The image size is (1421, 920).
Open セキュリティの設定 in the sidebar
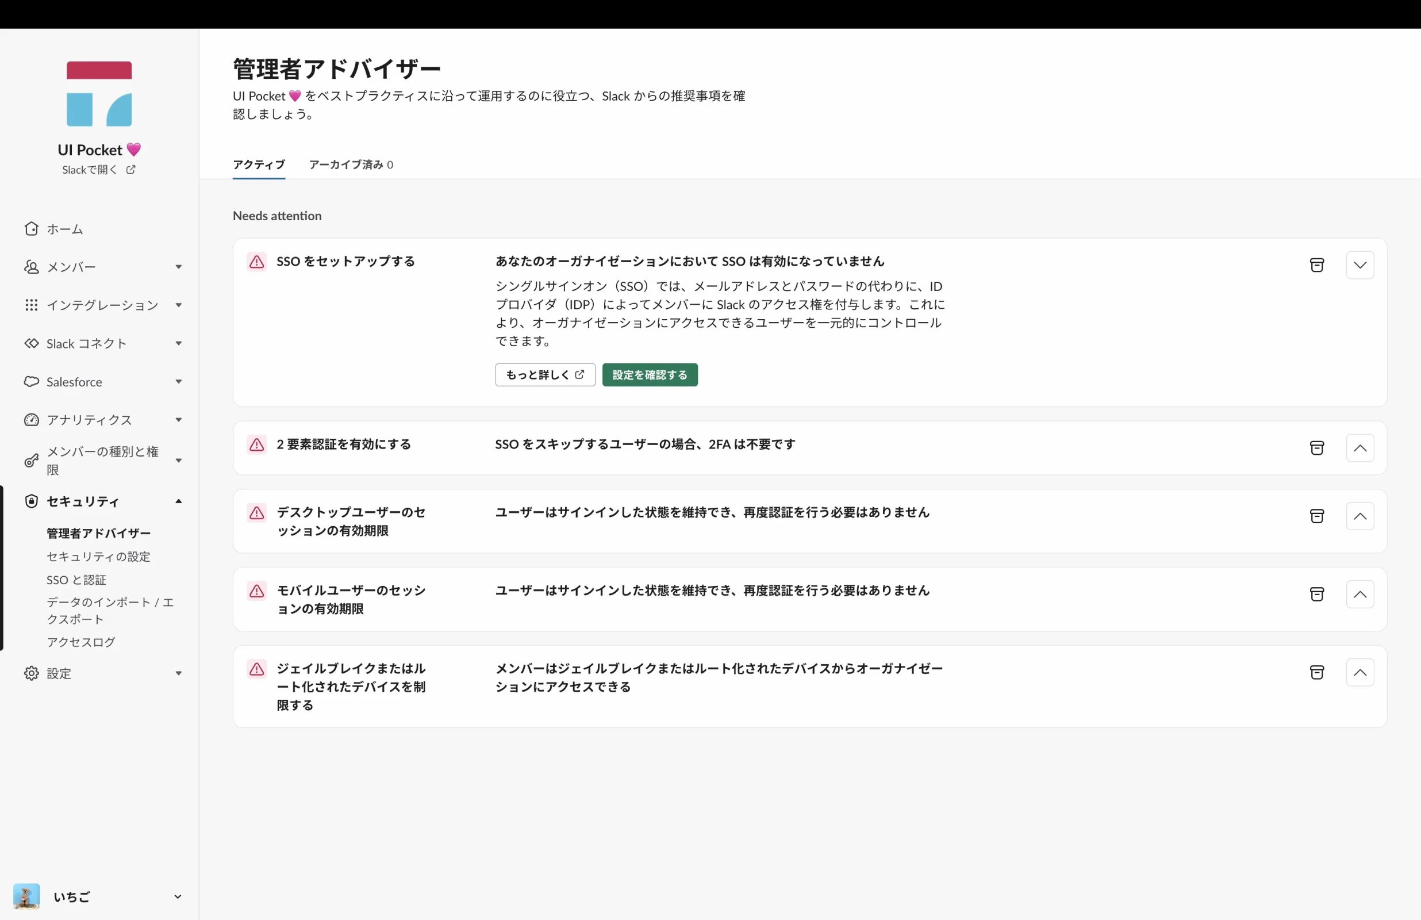[98, 556]
